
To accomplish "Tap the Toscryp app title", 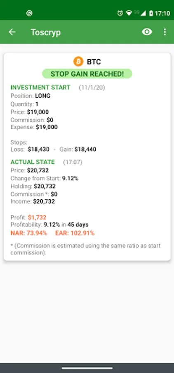I will pos(46,32).
